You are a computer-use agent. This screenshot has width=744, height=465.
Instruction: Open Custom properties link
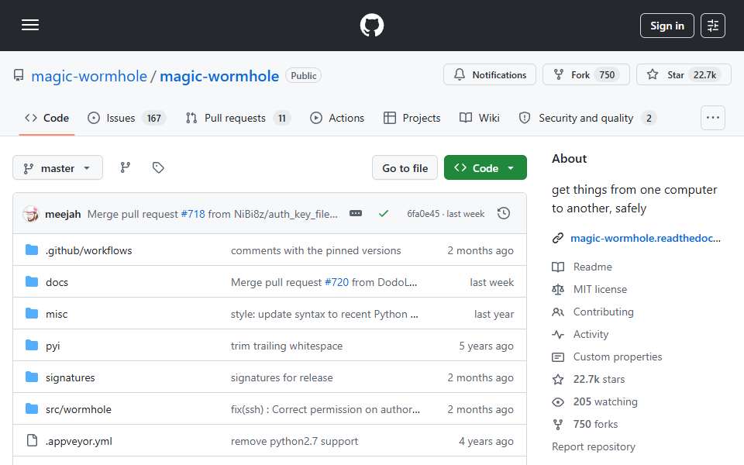coord(618,356)
